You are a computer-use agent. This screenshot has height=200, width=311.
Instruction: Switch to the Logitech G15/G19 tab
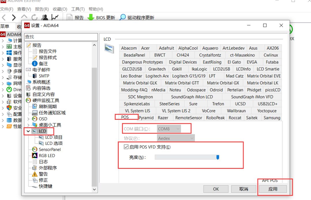tap(189, 76)
